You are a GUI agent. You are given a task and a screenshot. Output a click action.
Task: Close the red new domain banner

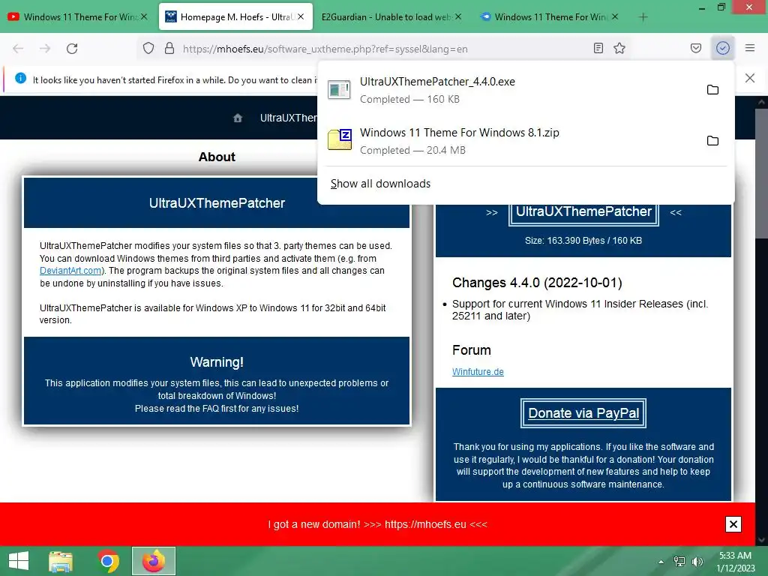coord(733,524)
